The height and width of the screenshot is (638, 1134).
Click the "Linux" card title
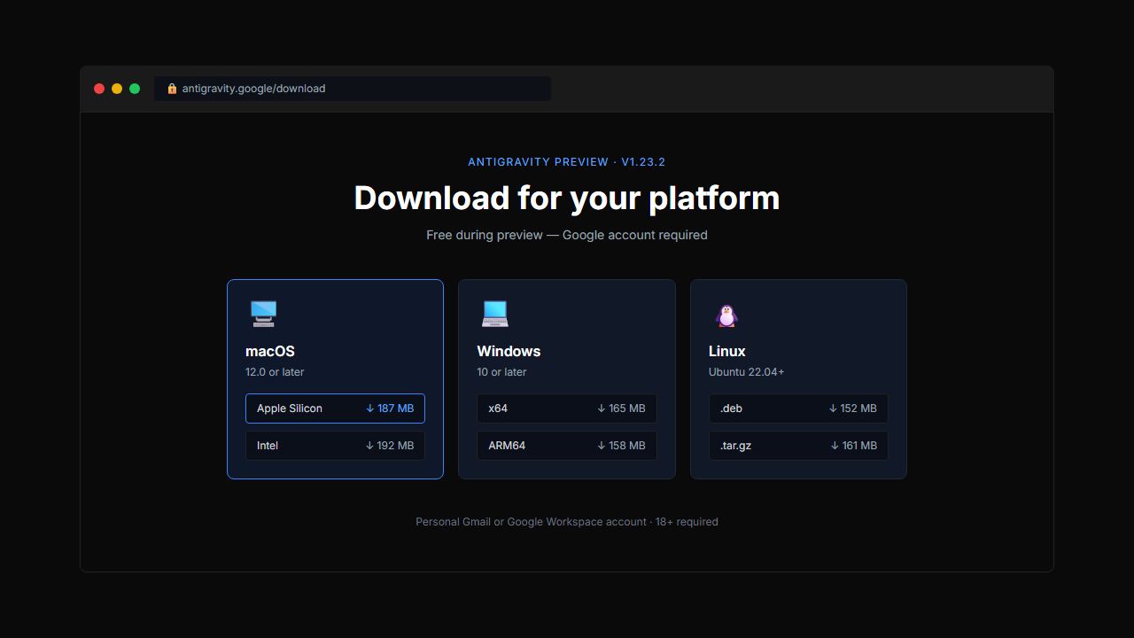pyautogui.click(x=727, y=351)
